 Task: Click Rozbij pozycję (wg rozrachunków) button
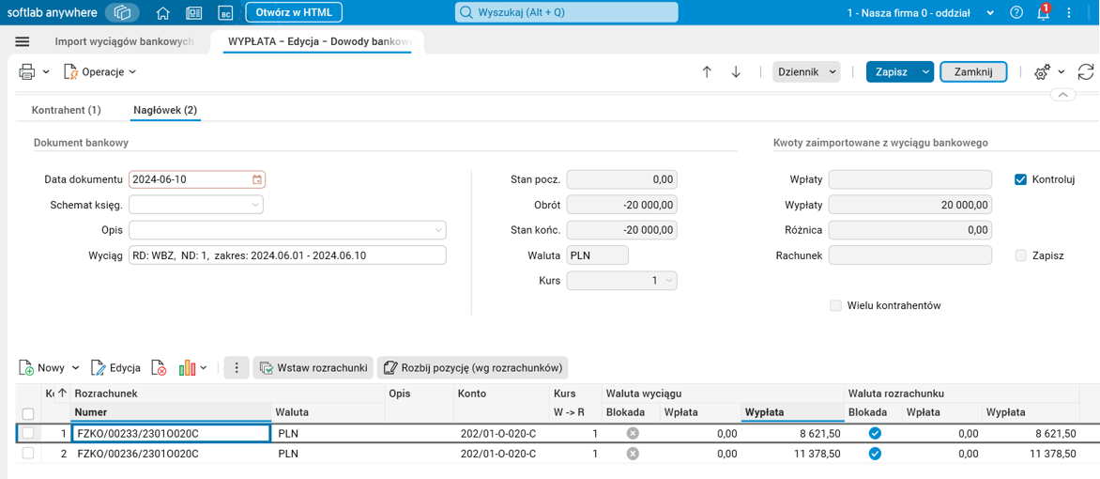[x=473, y=367]
